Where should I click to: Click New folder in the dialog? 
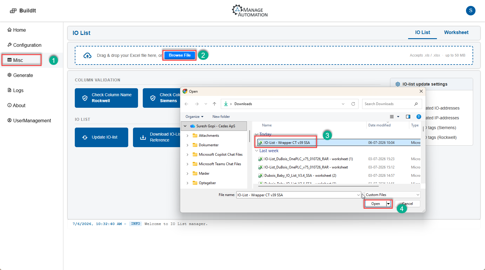tap(221, 117)
